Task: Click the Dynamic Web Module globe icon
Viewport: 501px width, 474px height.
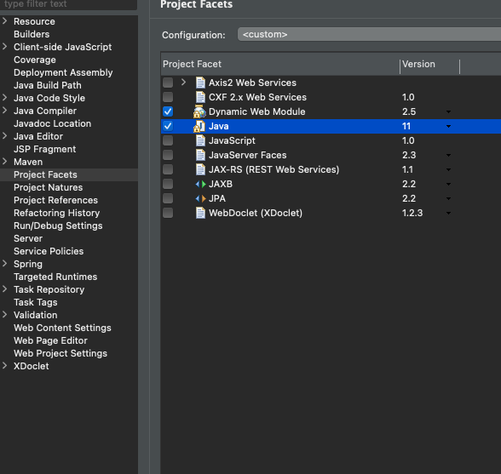Action: (x=199, y=111)
